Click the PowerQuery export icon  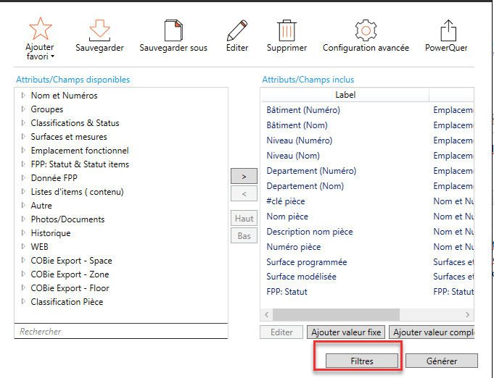pyautogui.click(x=448, y=30)
